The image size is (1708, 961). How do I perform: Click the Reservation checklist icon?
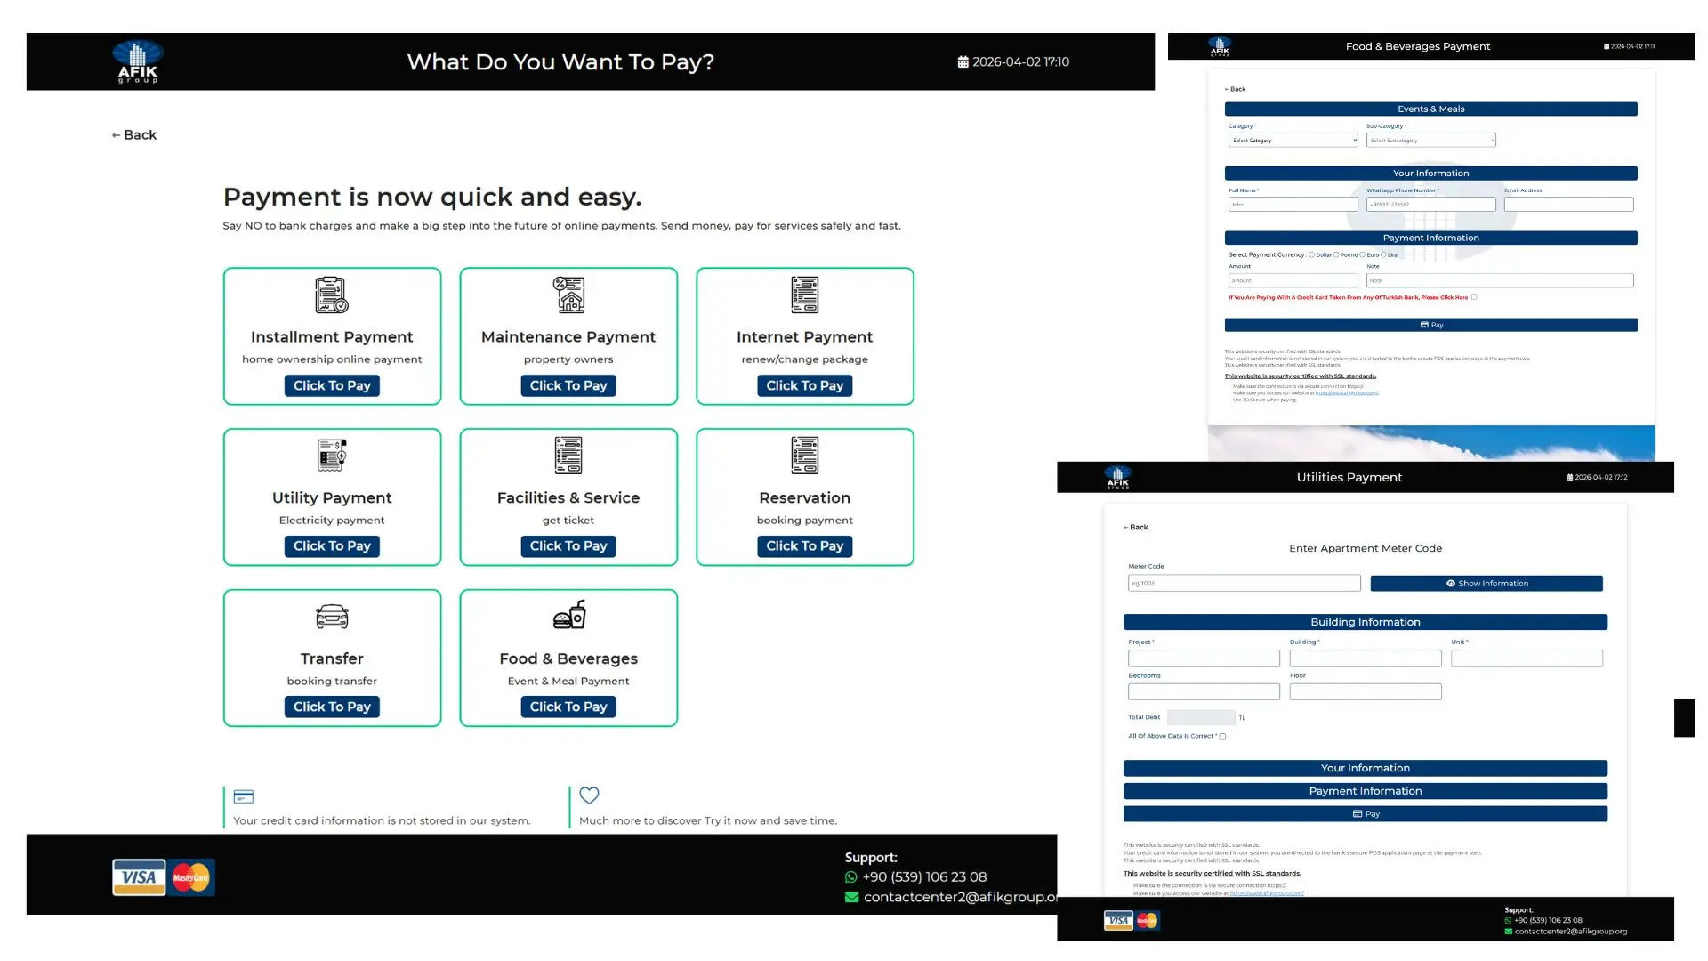coord(805,456)
